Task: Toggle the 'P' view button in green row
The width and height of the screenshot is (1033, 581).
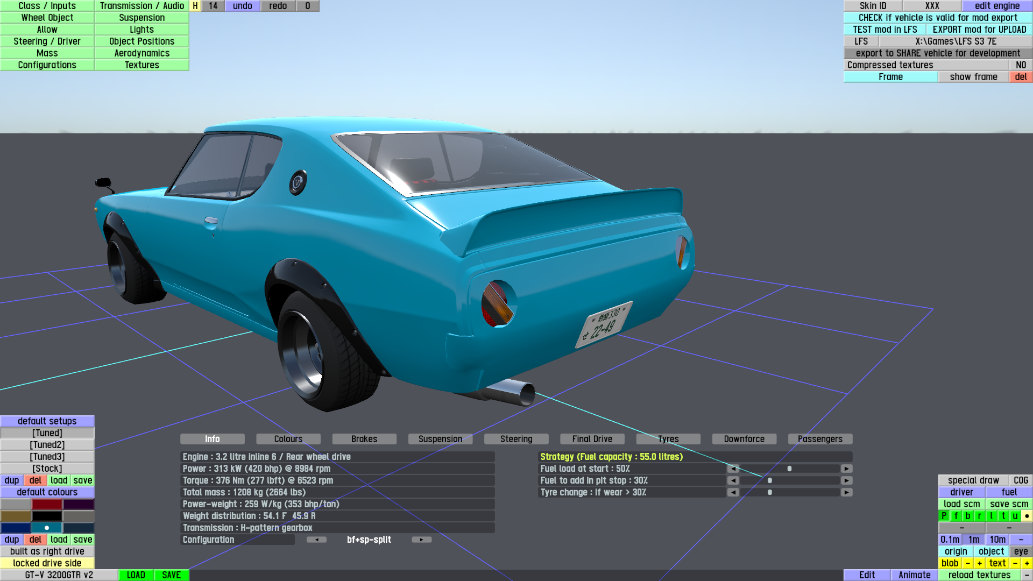Action: pos(944,516)
